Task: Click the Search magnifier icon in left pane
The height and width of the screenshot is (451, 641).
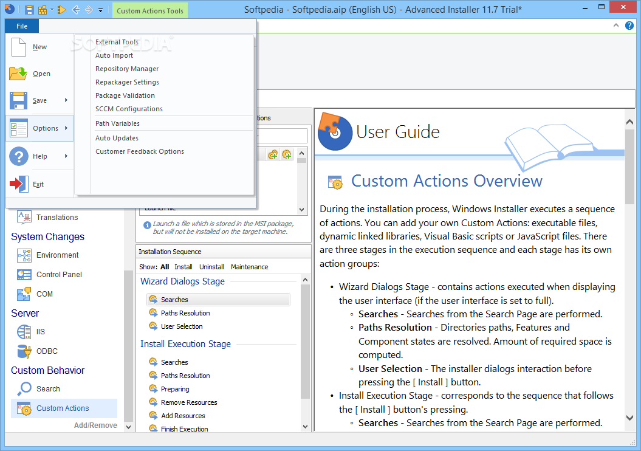Action: coord(24,388)
